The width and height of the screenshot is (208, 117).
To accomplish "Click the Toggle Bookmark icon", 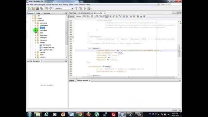I will [x=120, y=16].
